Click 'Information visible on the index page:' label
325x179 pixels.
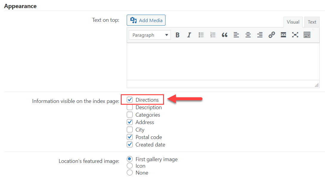point(76,101)
